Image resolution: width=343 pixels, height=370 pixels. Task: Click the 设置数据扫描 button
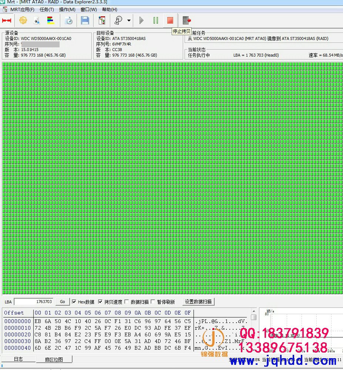point(198,302)
